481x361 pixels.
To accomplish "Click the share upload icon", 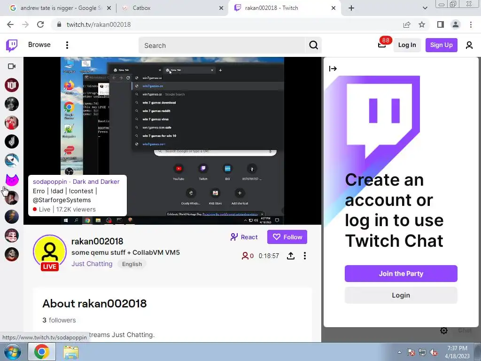I will coord(290,256).
